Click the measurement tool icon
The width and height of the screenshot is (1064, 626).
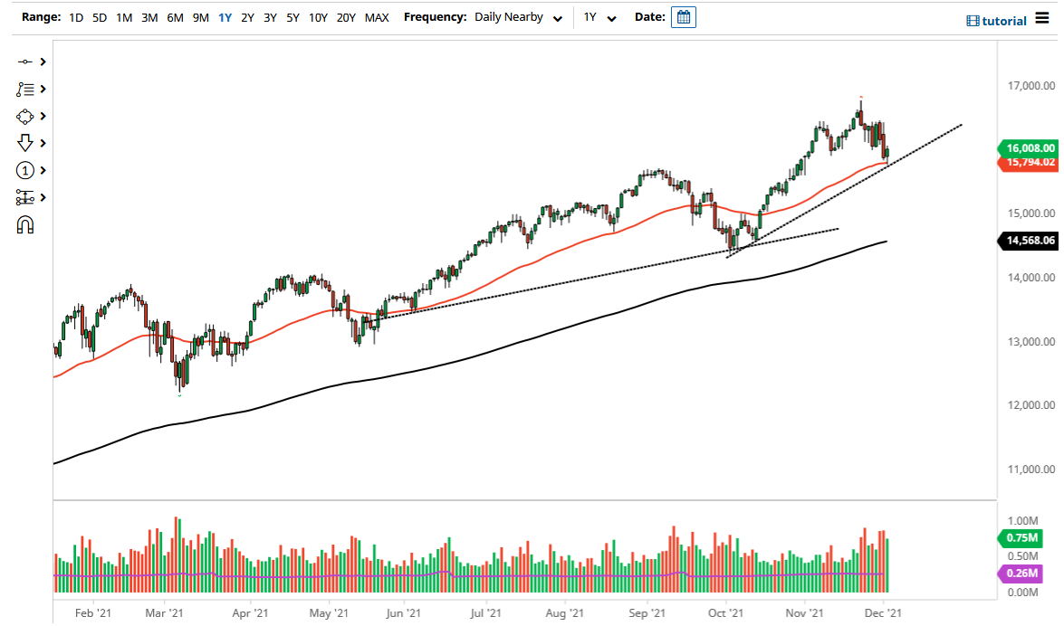(x=25, y=197)
